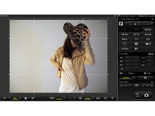Toggle RC MODE off switch
This screenshot has width=155, height=116.
pos(151,54)
